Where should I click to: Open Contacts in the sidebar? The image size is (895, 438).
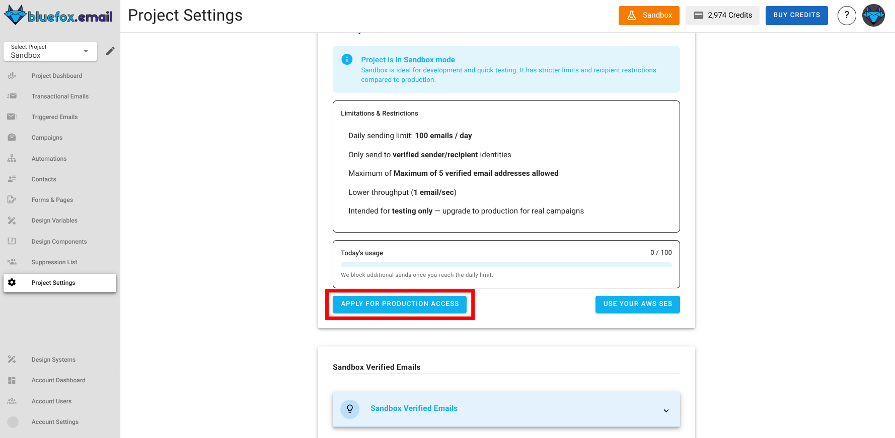[44, 179]
